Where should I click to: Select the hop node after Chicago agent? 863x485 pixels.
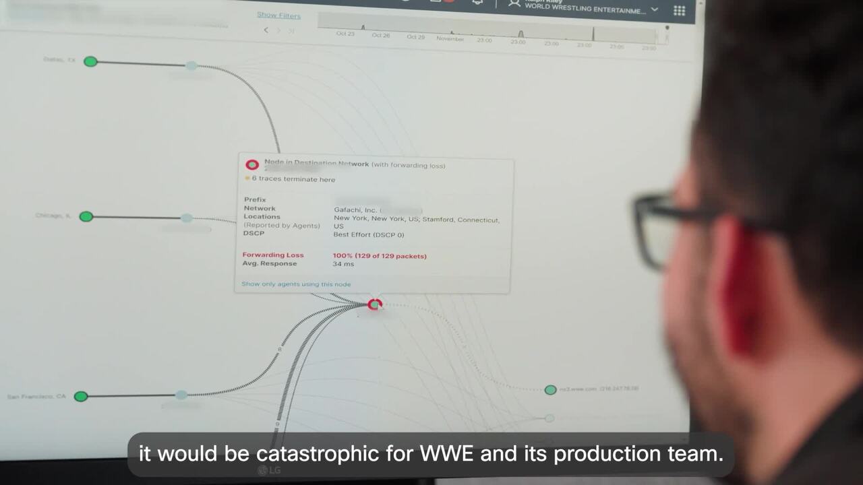187,218
